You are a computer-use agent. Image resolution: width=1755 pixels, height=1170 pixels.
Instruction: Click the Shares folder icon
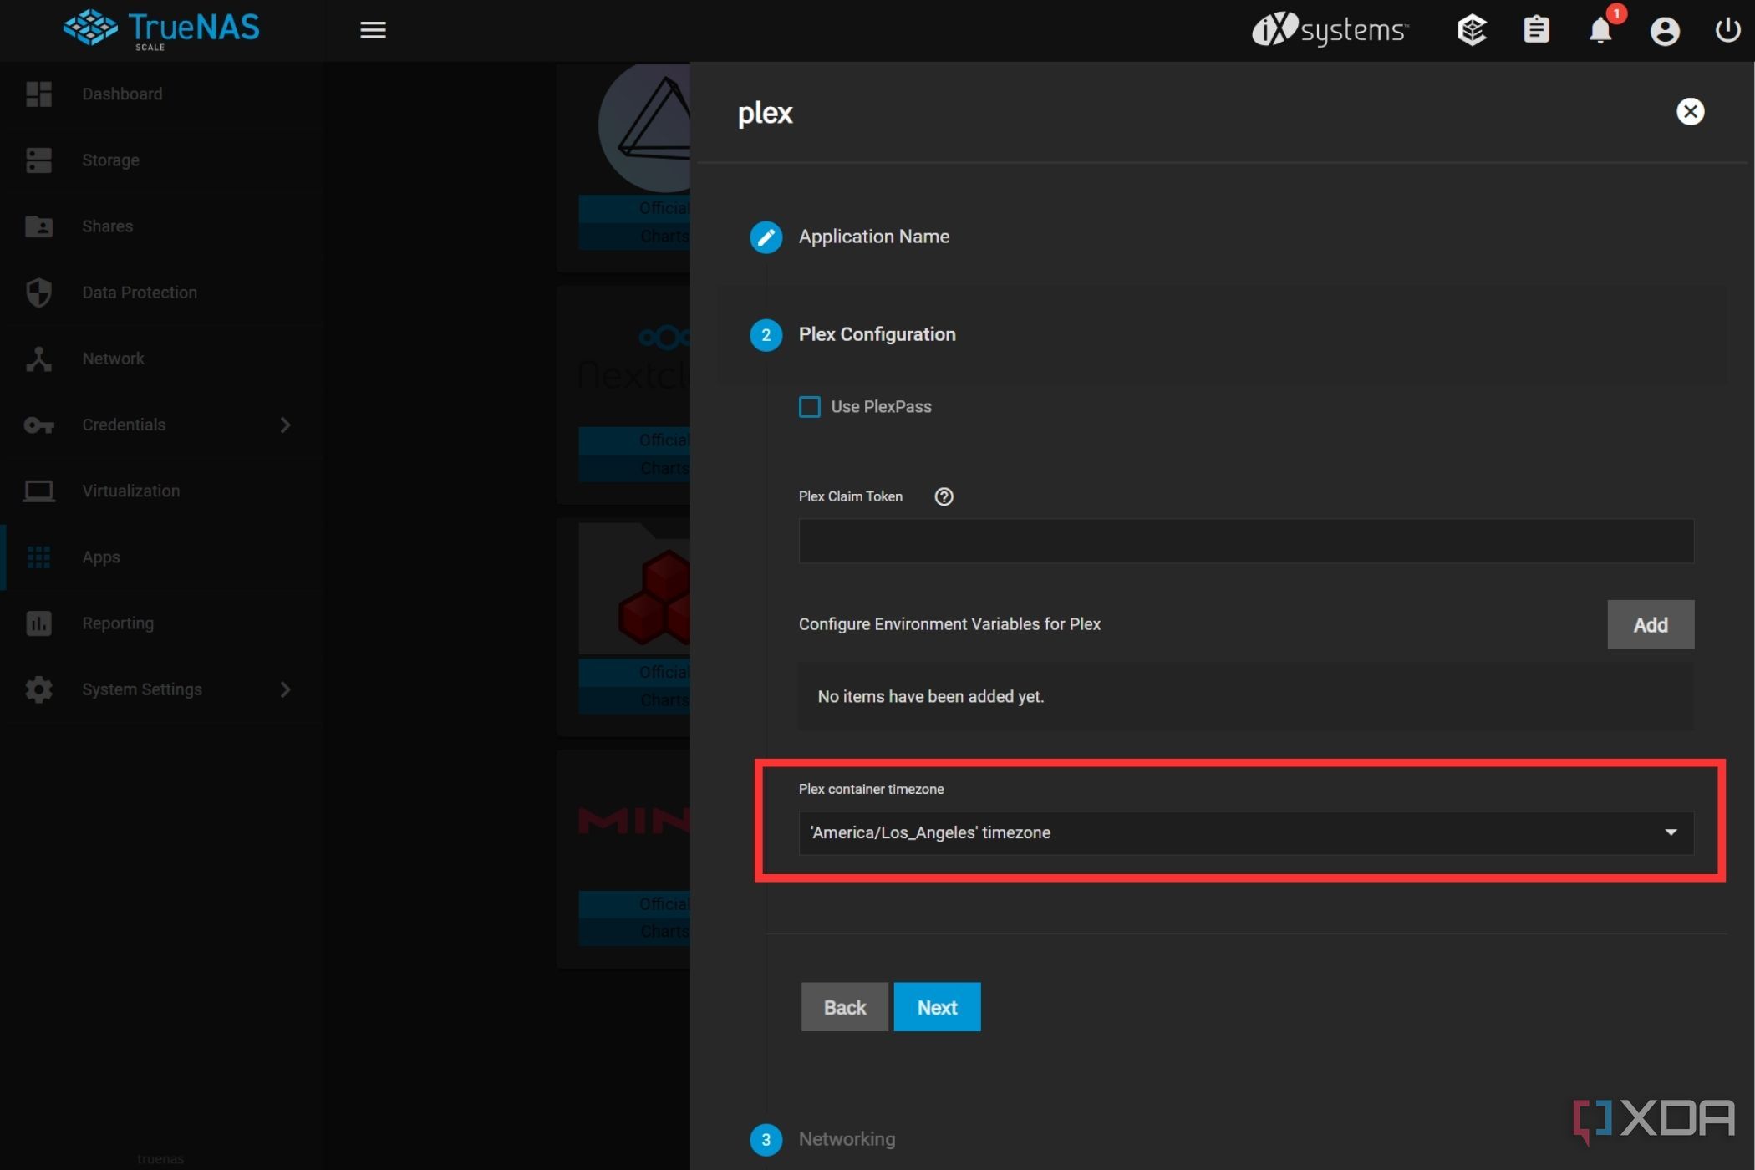pos(38,226)
